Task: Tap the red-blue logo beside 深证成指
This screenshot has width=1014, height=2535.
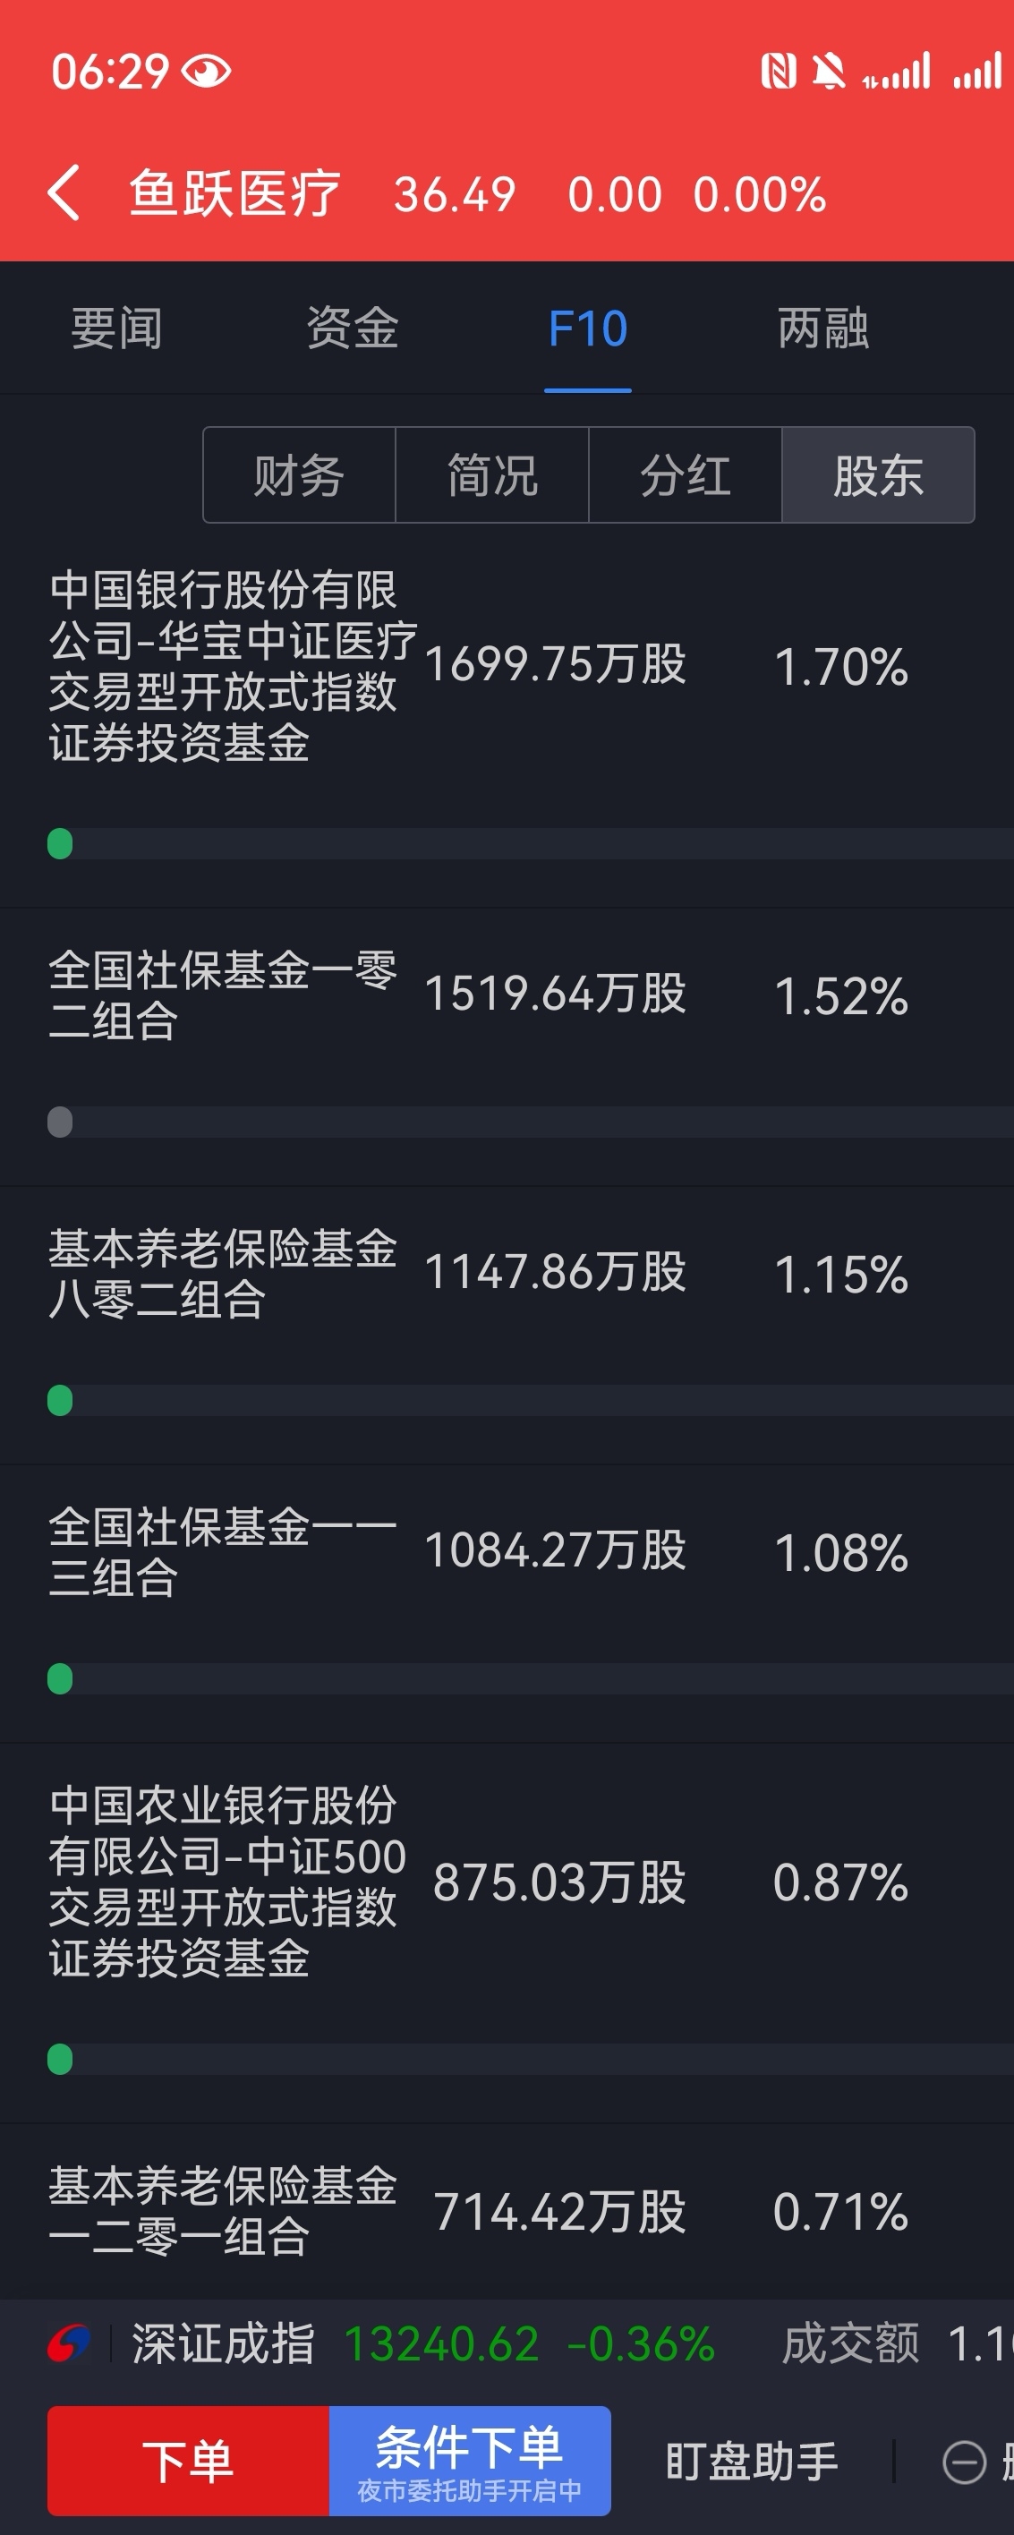Action: pyautogui.click(x=69, y=2343)
